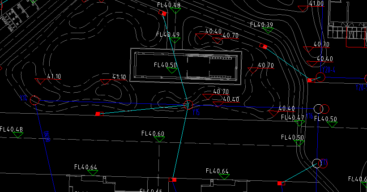Screen dimensions: 367x192
Task: Click the FL40.60 elevation text
Action: point(153,133)
